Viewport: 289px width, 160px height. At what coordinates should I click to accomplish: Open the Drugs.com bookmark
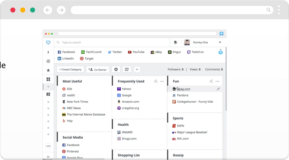[x=127, y=139]
